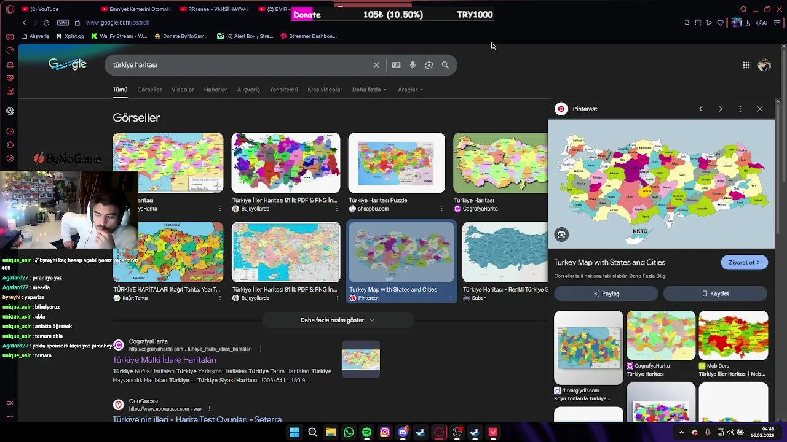
Task: Open the Google apps grid
Action: click(x=746, y=65)
